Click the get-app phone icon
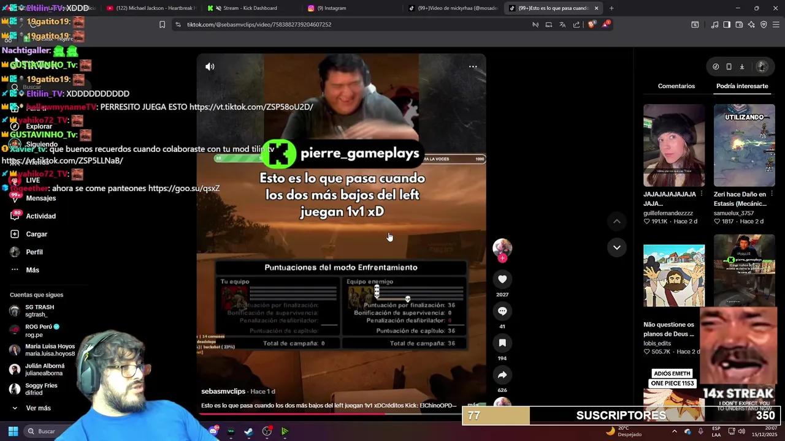Image resolution: width=785 pixels, height=441 pixels. (729, 67)
